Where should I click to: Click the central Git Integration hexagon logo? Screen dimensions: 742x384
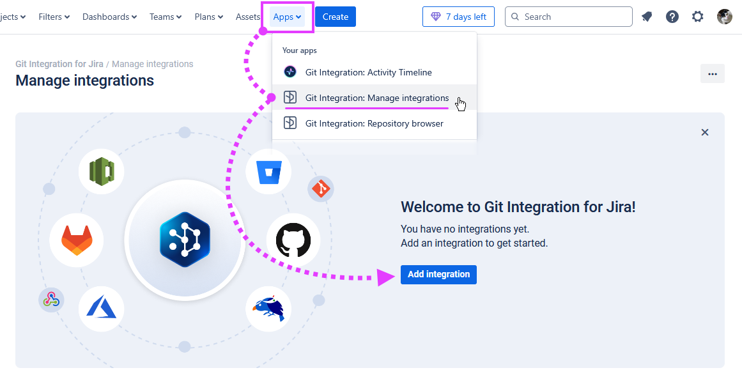(x=185, y=240)
